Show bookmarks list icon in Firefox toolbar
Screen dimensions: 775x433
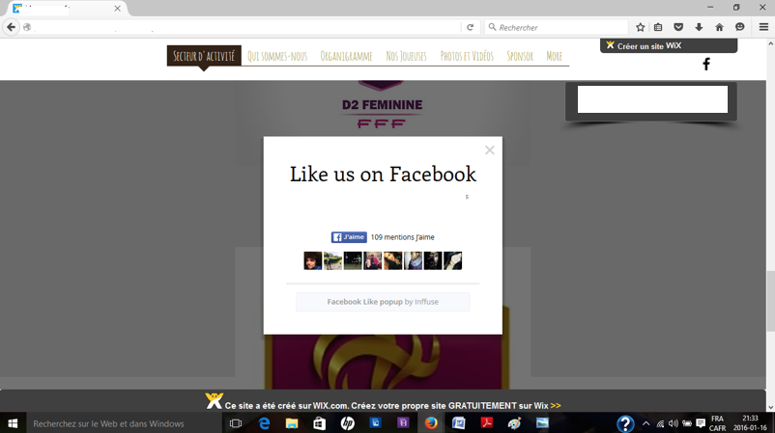[x=658, y=27]
